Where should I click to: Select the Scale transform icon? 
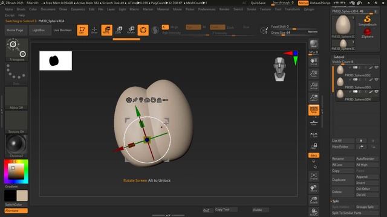point(119,30)
